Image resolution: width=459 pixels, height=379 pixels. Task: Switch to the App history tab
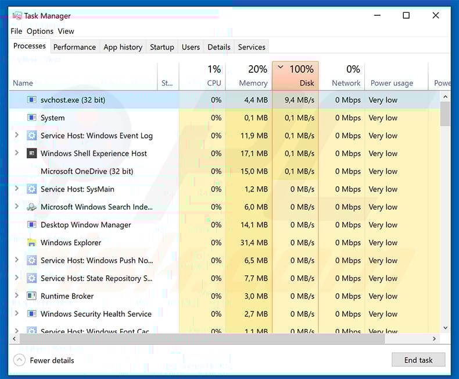123,47
